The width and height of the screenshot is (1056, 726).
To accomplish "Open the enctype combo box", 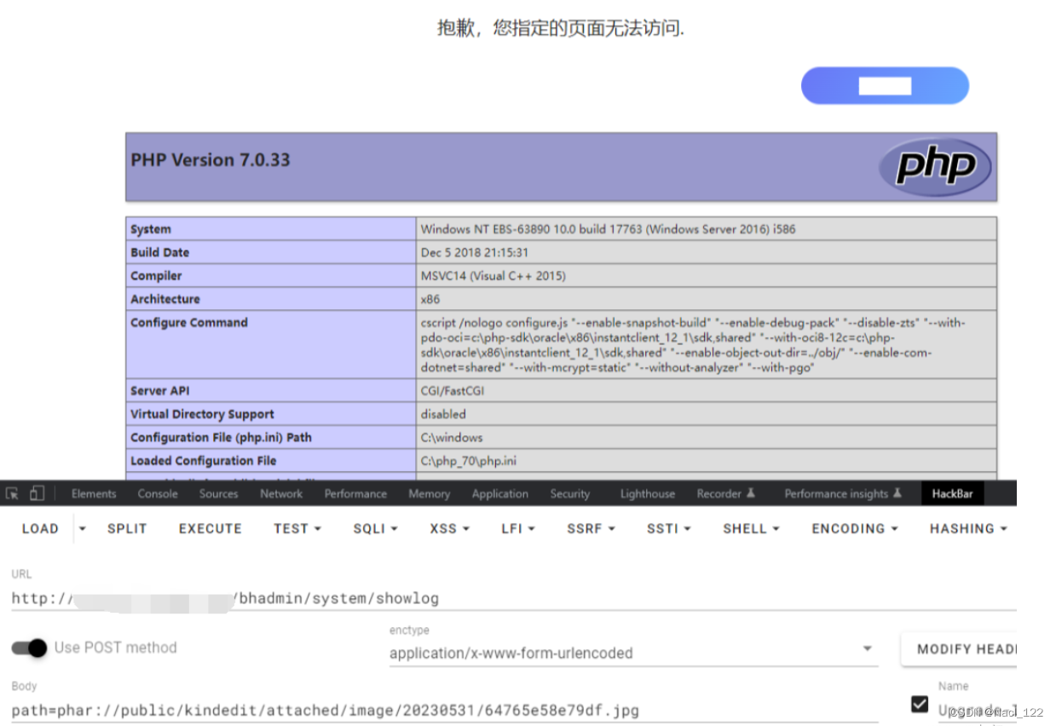I will click(868, 648).
